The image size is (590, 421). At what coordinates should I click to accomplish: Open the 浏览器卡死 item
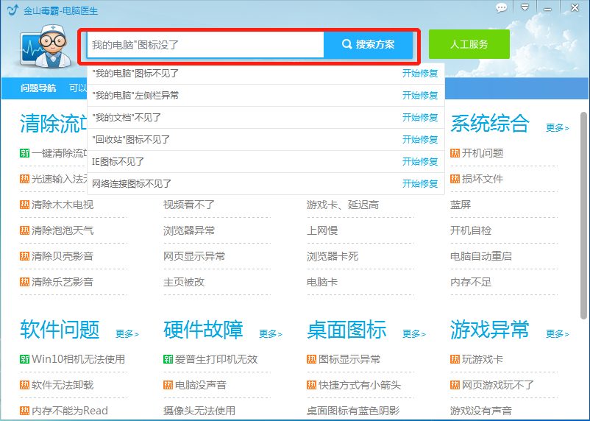point(333,256)
